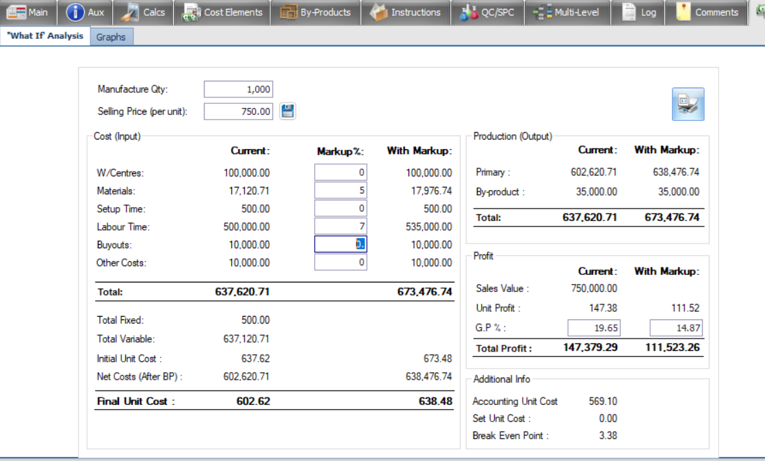This screenshot has width=765, height=461.
Task: Click the Calcs tab pencil icon
Action: pos(130,12)
